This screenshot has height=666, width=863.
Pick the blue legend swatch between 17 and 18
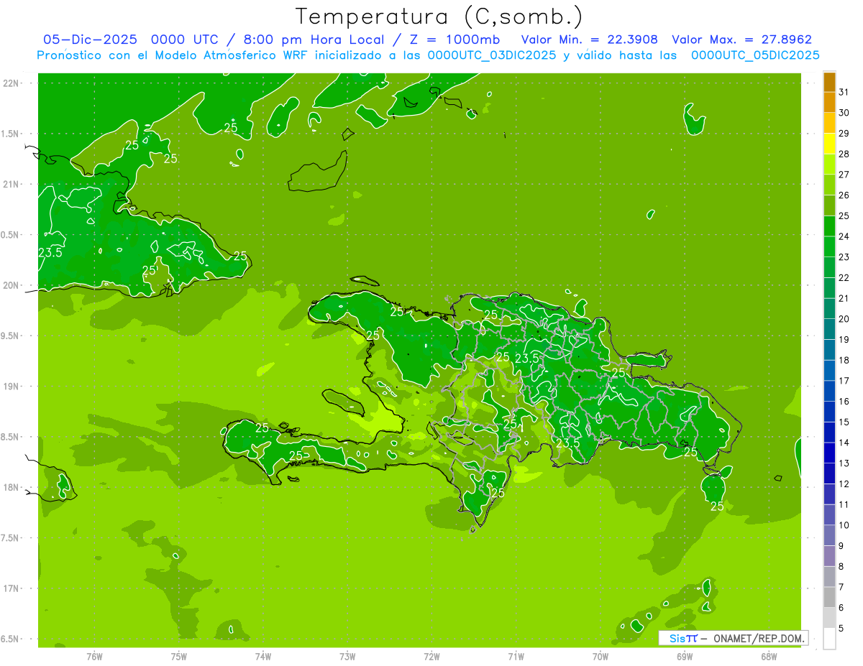[829, 371]
